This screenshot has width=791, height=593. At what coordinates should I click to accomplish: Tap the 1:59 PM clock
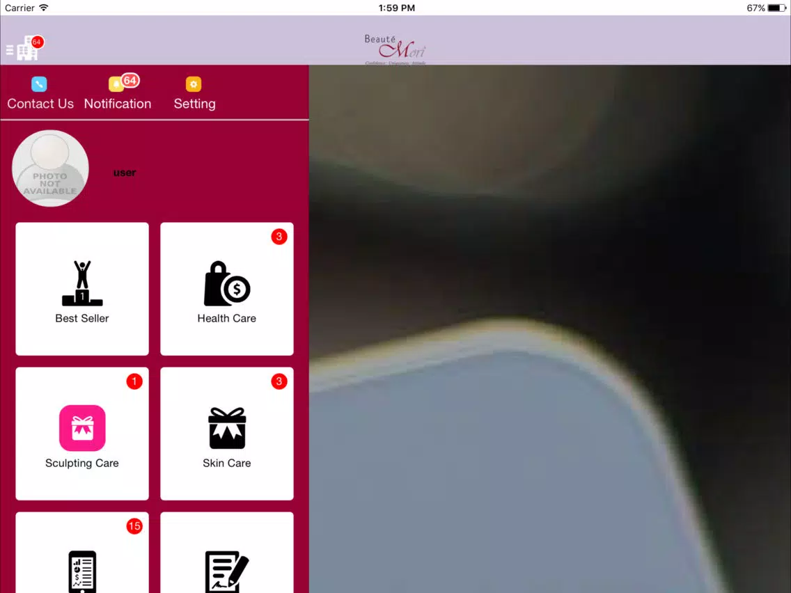(x=396, y=8)
